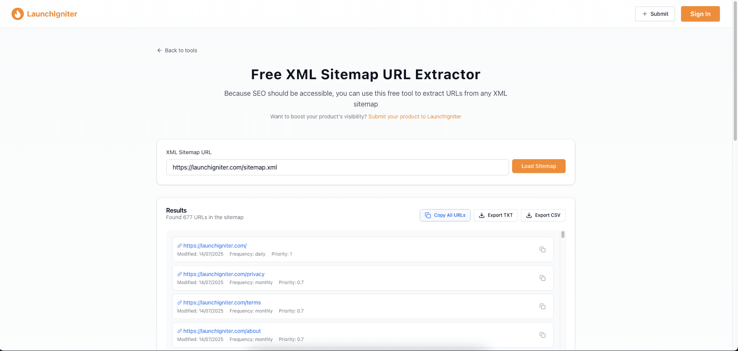The image size is (738, 351).
Task: Focus the XML Sitemap URL input field
Action: (x=337, y=167)
